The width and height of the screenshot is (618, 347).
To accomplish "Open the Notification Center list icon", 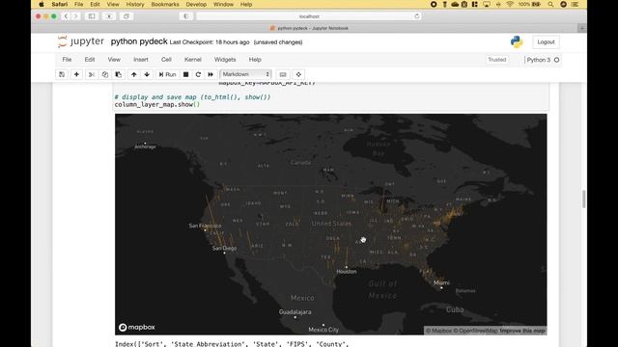I will pos(576,4).
